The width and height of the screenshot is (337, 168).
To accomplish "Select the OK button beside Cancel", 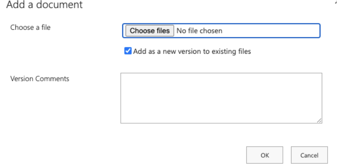I will [x=264, y=155].
